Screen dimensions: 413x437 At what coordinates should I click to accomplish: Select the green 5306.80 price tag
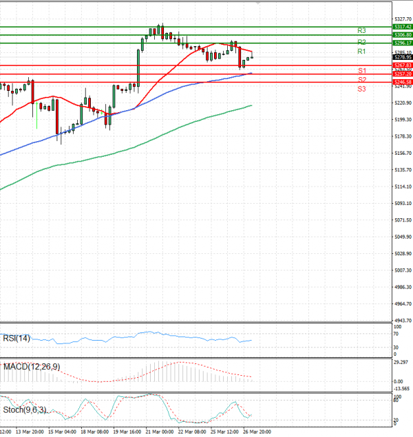coord(403,35)
